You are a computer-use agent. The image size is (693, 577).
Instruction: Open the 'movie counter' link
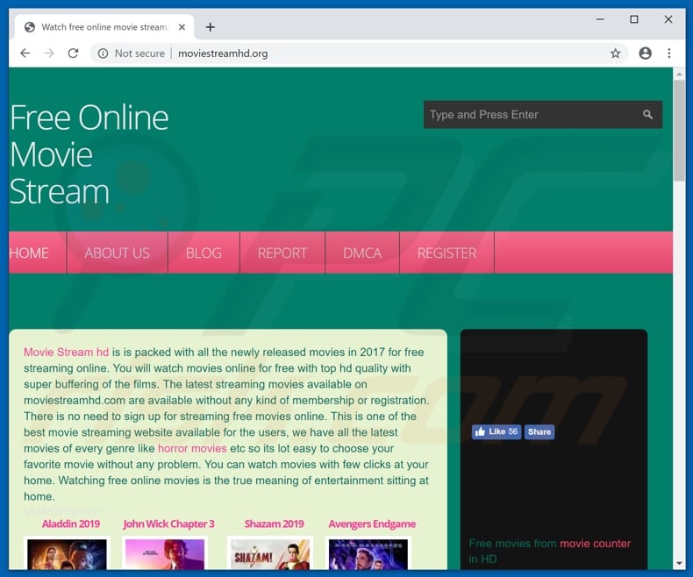tap(595, 544)
